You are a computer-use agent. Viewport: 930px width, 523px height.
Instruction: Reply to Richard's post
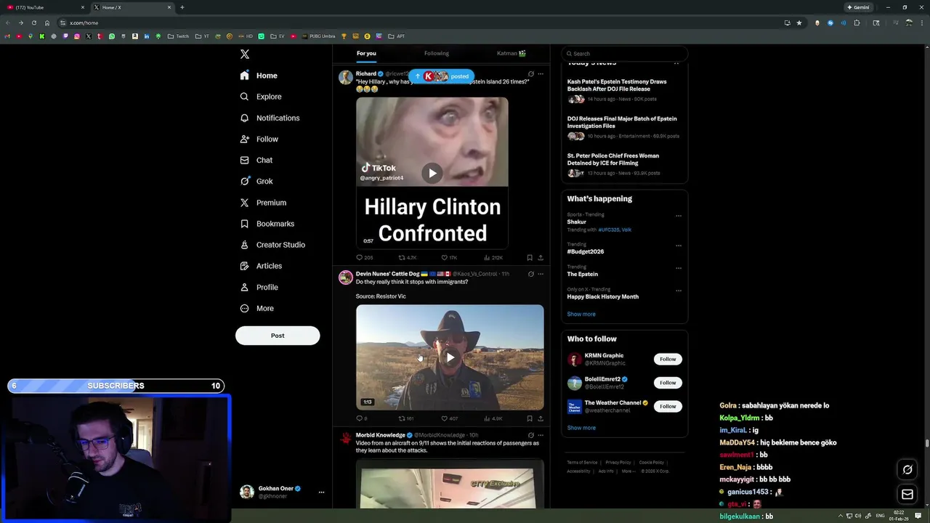pyautogui.click(x=364, y=258)
